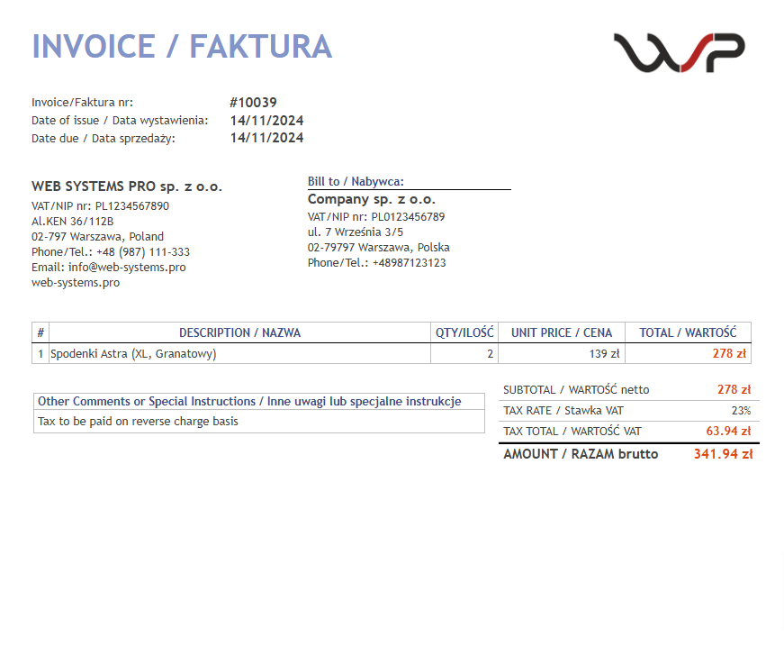Click the 23% tax rate value
The width and height of the screenshot is (784, 655).
click(741, 411)
